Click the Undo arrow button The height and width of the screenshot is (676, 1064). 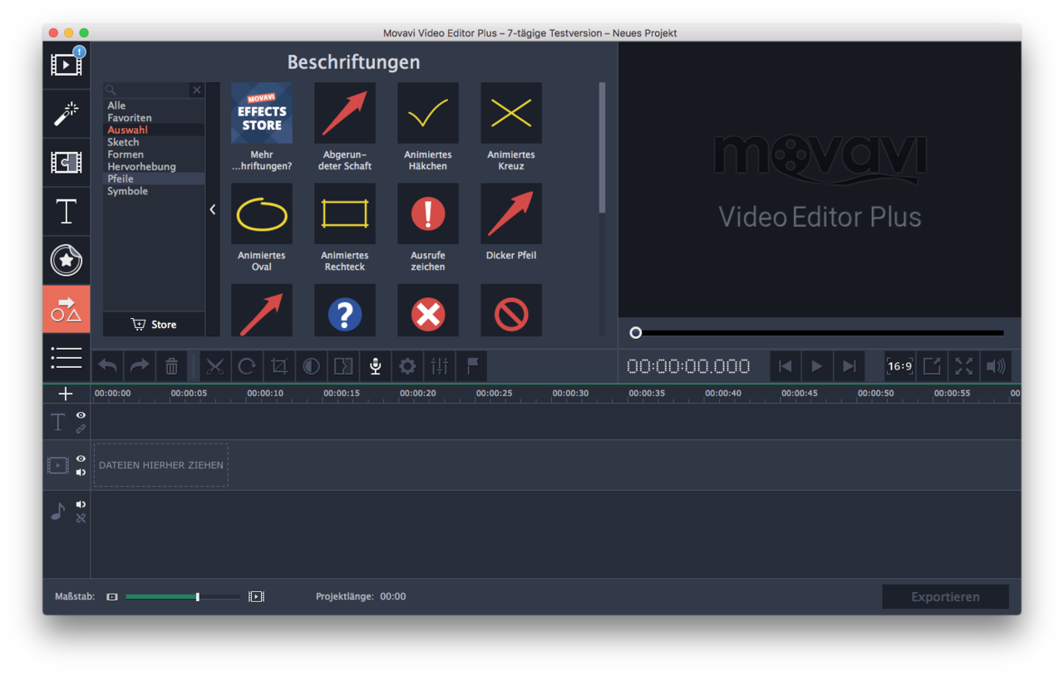pyautogui.click(x=108, y=366)
